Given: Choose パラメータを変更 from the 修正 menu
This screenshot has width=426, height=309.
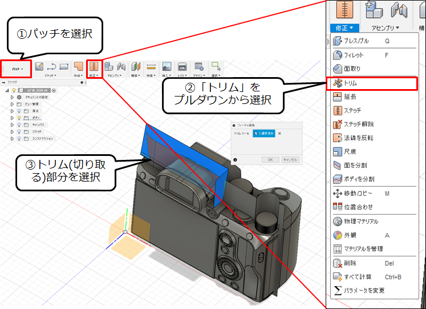Looking at the screenshot, I should 374,291.
